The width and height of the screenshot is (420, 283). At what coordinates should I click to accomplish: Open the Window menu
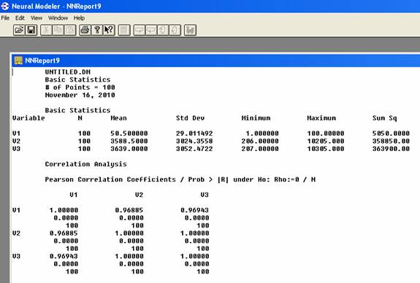[58, 18]
